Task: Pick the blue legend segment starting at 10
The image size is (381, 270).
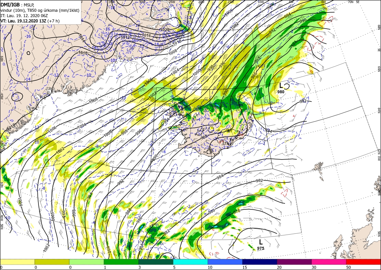Action: point(225,262)
